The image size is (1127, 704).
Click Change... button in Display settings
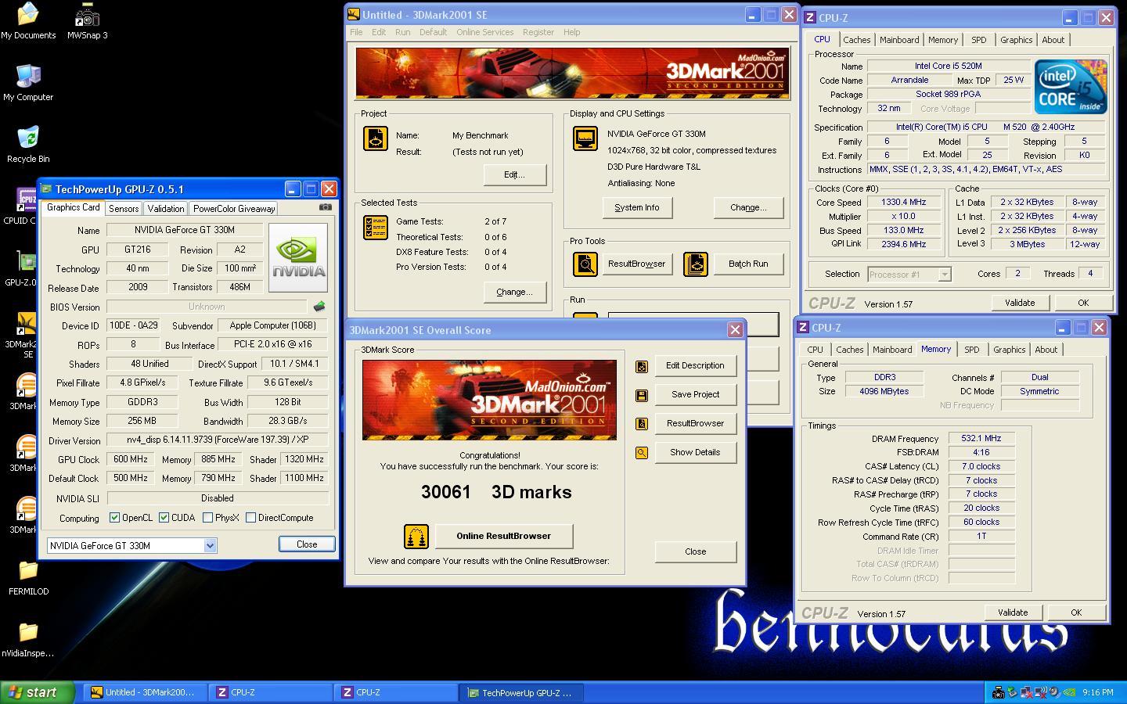[748, 207]
